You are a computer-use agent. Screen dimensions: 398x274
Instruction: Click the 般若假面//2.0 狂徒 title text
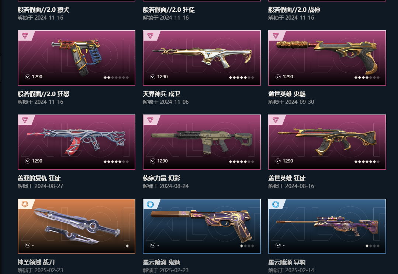tap(169, 10)
